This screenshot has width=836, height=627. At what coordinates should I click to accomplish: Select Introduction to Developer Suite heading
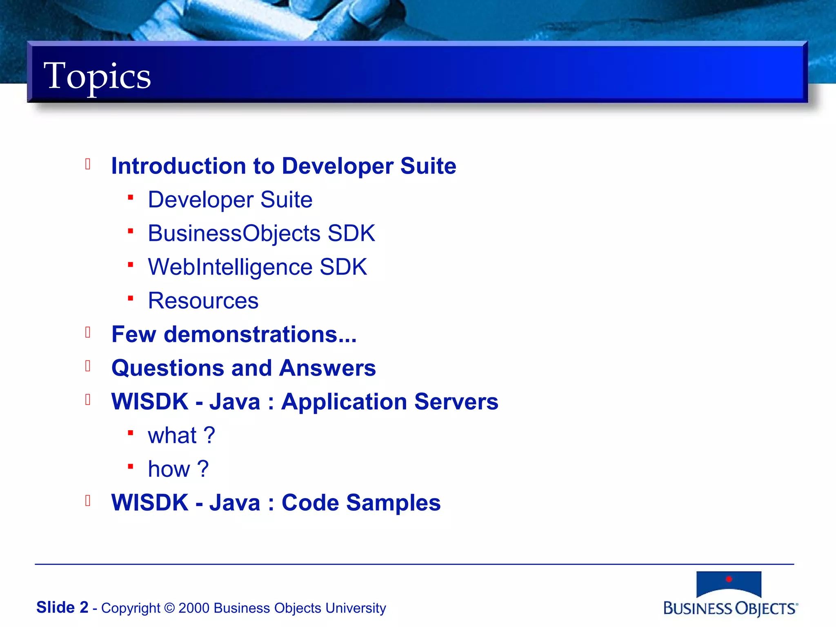point(283,166)
